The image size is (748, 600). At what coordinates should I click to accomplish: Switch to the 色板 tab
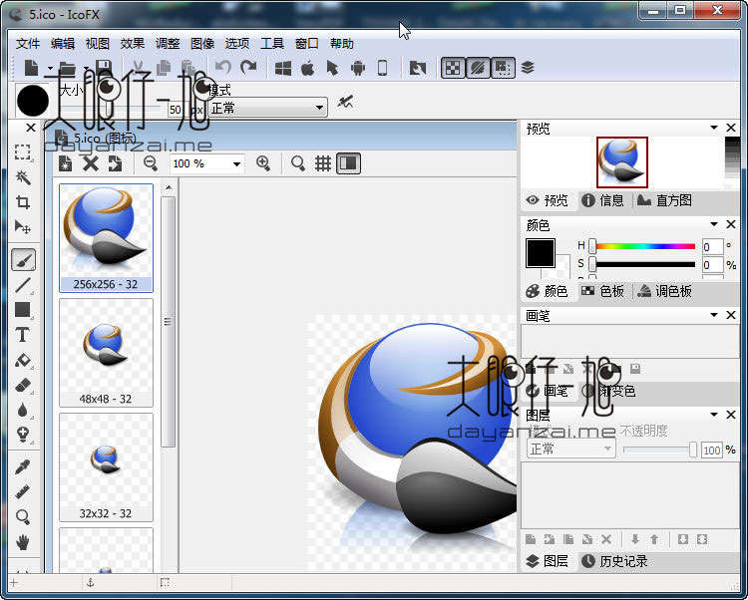(603, 291)
